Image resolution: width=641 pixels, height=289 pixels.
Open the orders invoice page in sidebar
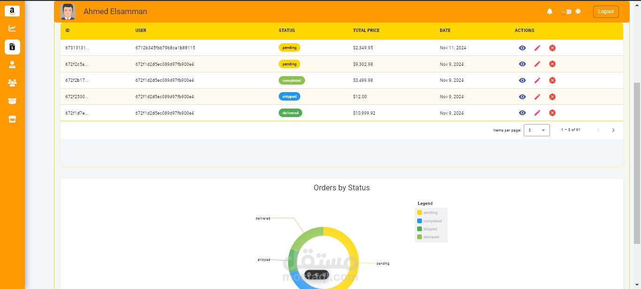pyautogui.click(x=12, y=47)
